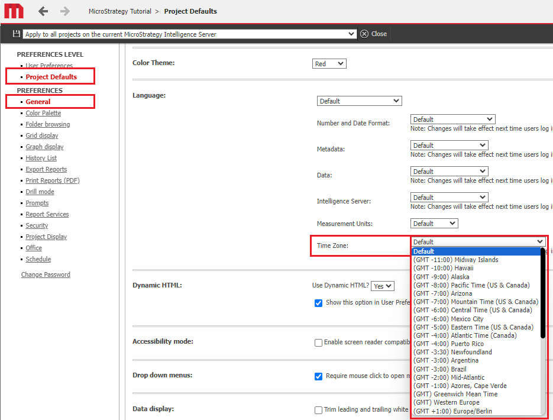Open Schedule preferences
553x420 pixels.
(38, 259)
